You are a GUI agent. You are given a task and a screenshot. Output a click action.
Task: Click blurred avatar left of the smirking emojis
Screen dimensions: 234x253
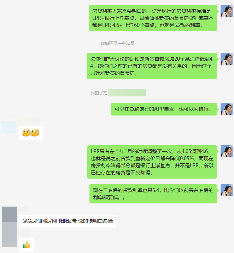9,127
